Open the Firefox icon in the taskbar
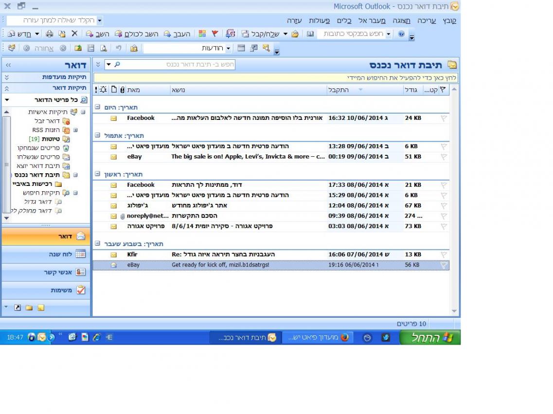Image resolution: width=553 pixels, height=414 pixels. point(345,338)
